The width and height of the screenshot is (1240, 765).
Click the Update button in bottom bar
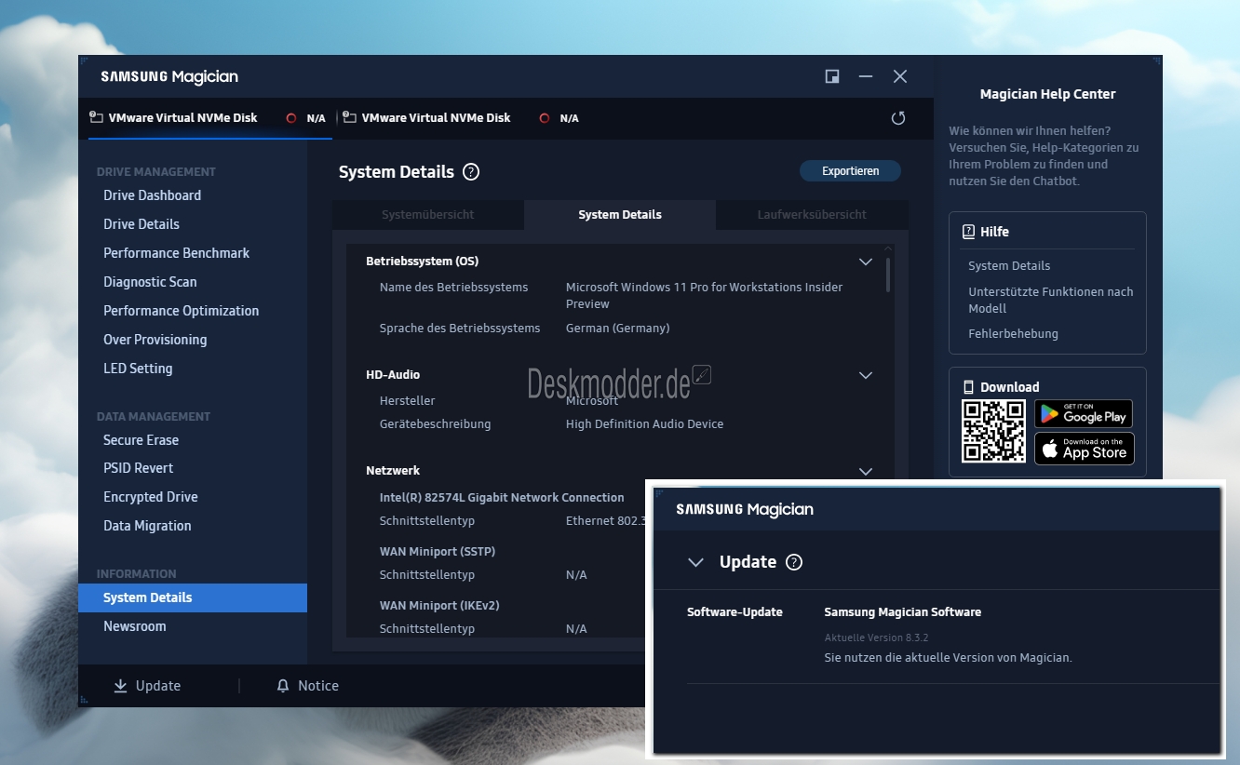click(x=147, y=686)
